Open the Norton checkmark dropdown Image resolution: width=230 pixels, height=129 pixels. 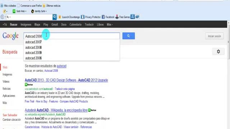[5, 11]
